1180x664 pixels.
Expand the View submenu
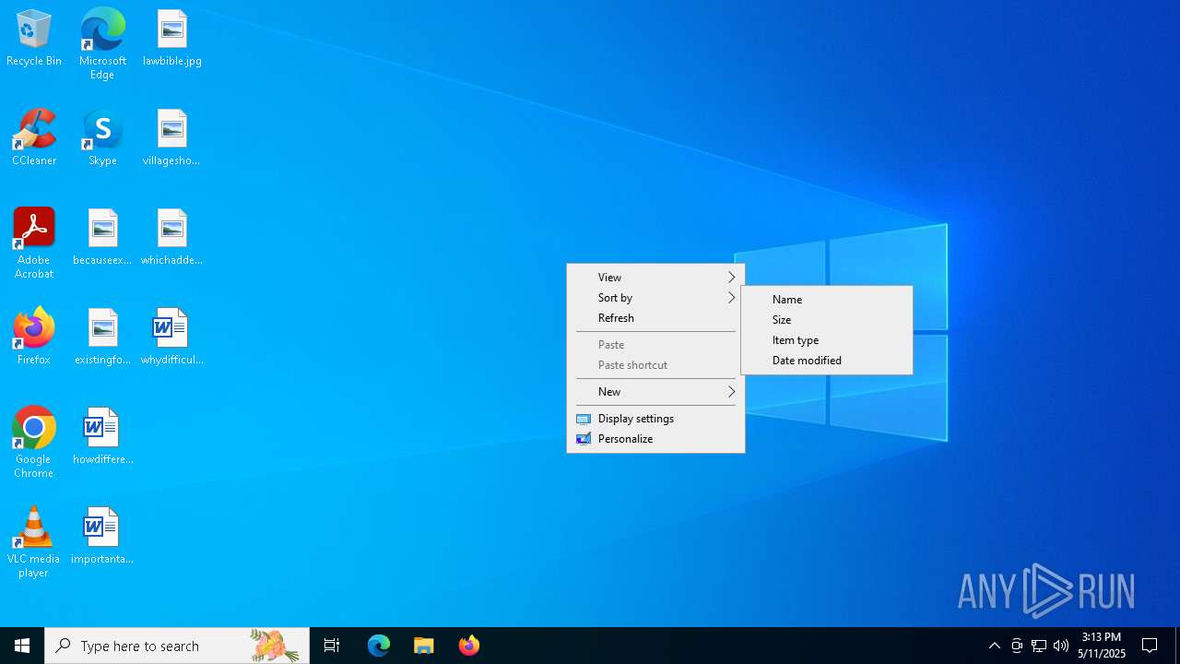click(655, 278)
